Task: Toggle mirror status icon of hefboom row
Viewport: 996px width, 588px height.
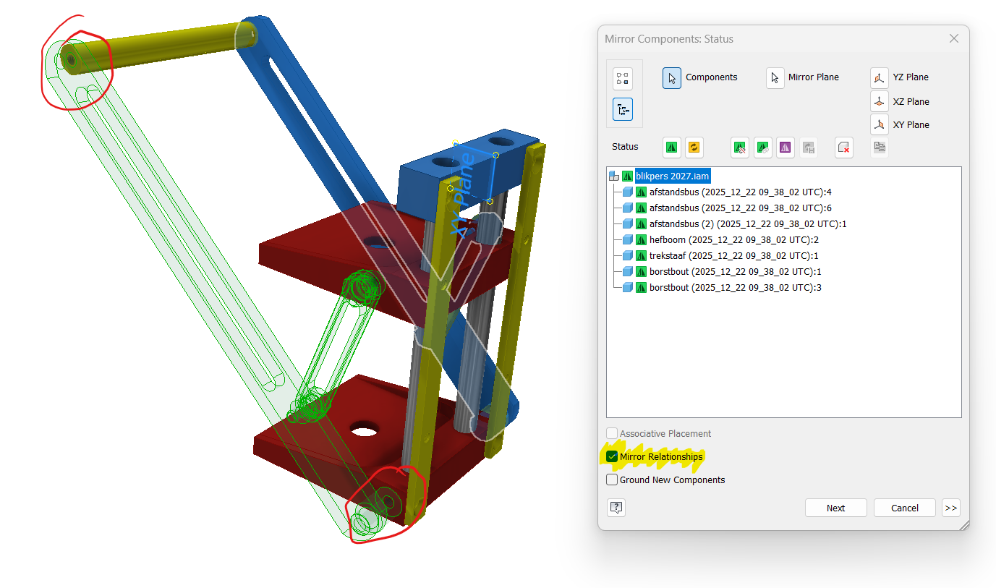Action: pos(641,240)
